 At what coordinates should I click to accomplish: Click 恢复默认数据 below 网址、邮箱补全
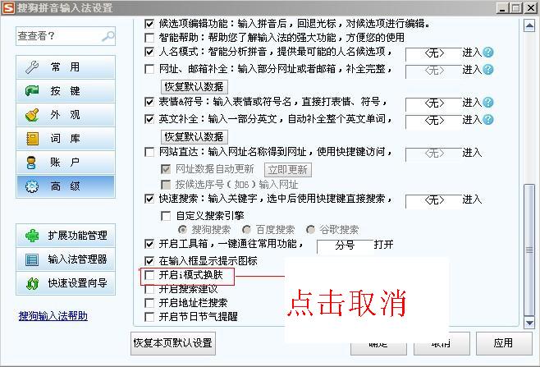click(x=194, y=86)
